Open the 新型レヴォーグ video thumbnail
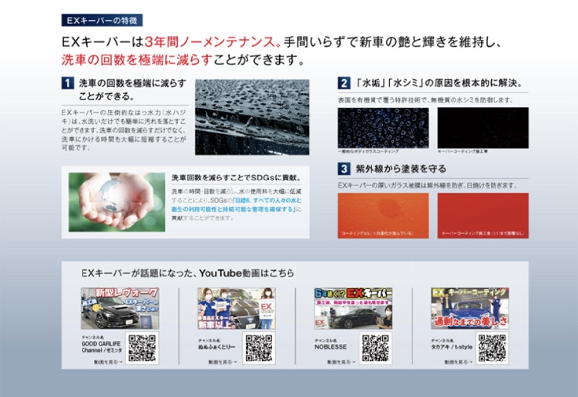578x397 pixels. coord(120,309)
